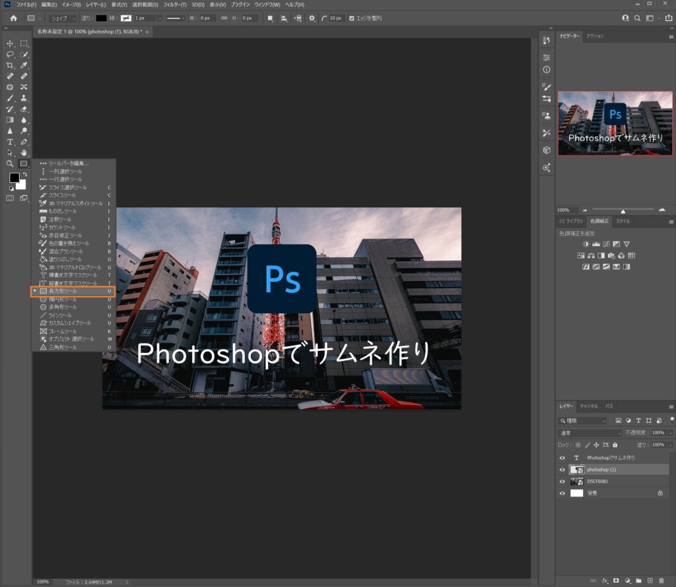This screenshot has height=587, width=676.
Task: Select the Brush tool
Action: pyautogui.click(x=10, y=98)
